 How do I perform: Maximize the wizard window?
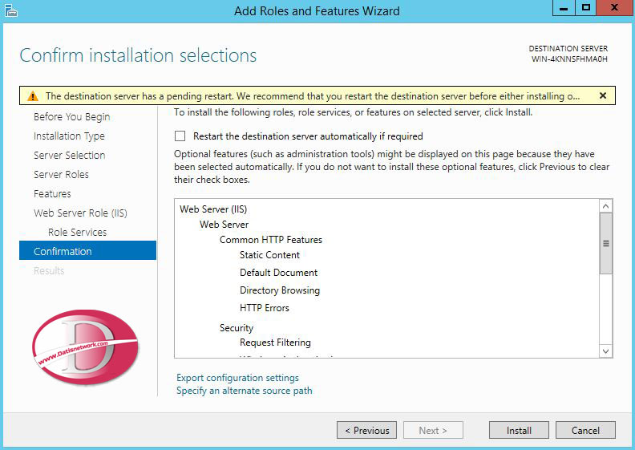[585, 8]
